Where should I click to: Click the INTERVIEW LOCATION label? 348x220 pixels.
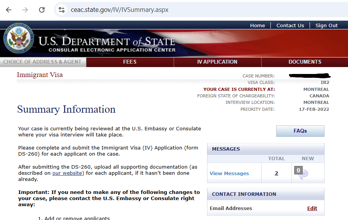pyautogui.click(x=250, y=102)
